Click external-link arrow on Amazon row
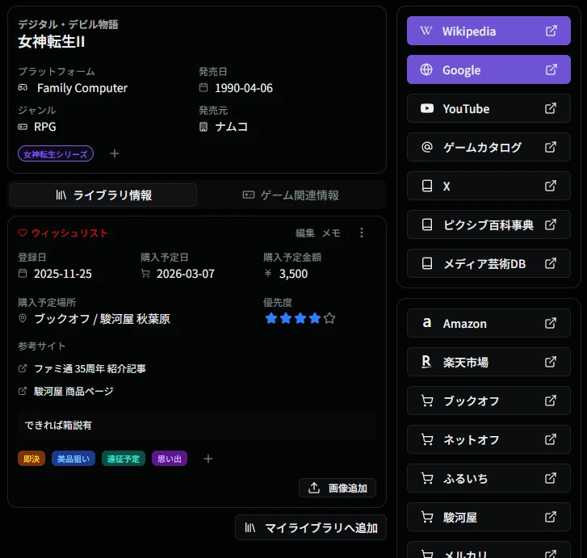This screenshot has width=587, height=558. coord(551,323)
